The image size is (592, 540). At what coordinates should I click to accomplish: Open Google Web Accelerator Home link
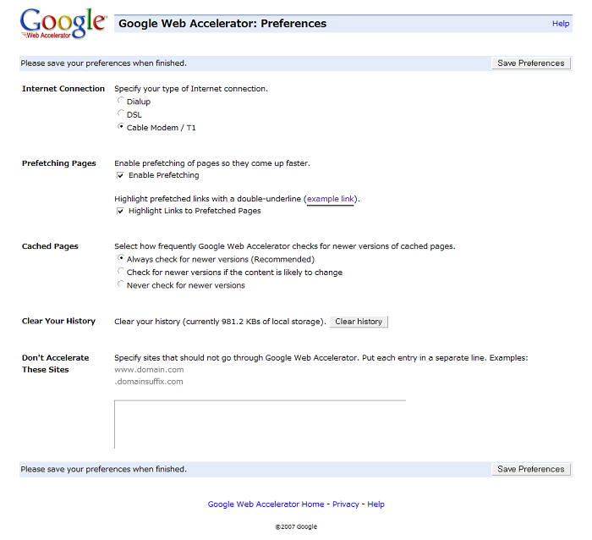pos(266,504)
